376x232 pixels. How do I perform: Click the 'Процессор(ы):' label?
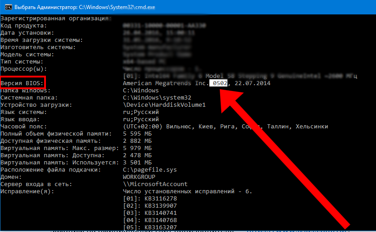coord(23,69)
